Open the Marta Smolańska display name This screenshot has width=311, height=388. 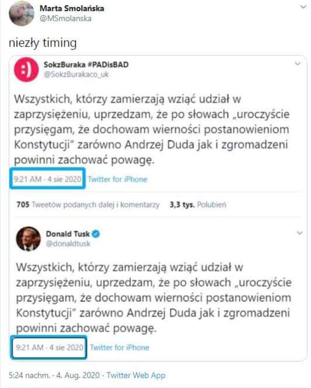point(72,8)
